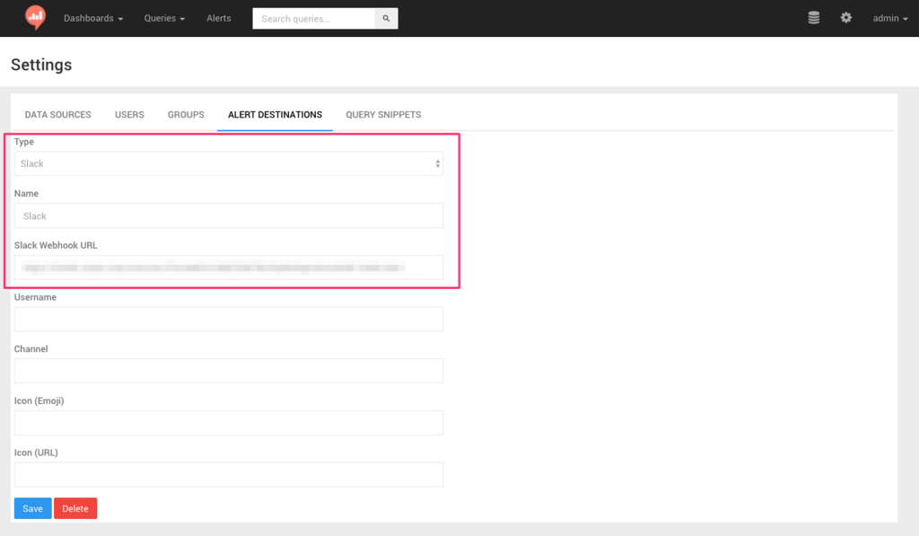Screen dimensions: 919x536
Task: Switch to the Query Snippets tab
Action: coord(383,114)
